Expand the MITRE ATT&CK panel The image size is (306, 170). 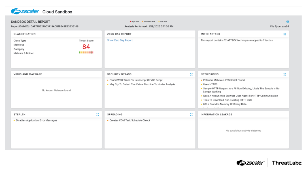point(285,34)
